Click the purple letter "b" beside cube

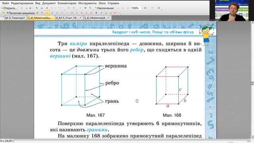click(185, 100)
